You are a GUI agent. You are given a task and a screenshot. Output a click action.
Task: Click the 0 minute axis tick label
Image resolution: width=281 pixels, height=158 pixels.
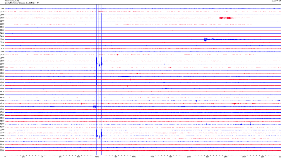click(5, 157)
